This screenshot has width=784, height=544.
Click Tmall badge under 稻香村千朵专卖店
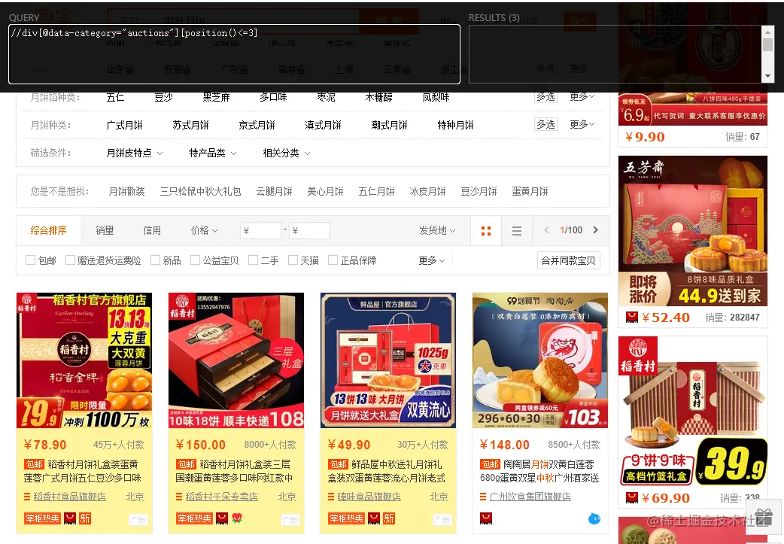pyautogui.click(x=223, y=518)
